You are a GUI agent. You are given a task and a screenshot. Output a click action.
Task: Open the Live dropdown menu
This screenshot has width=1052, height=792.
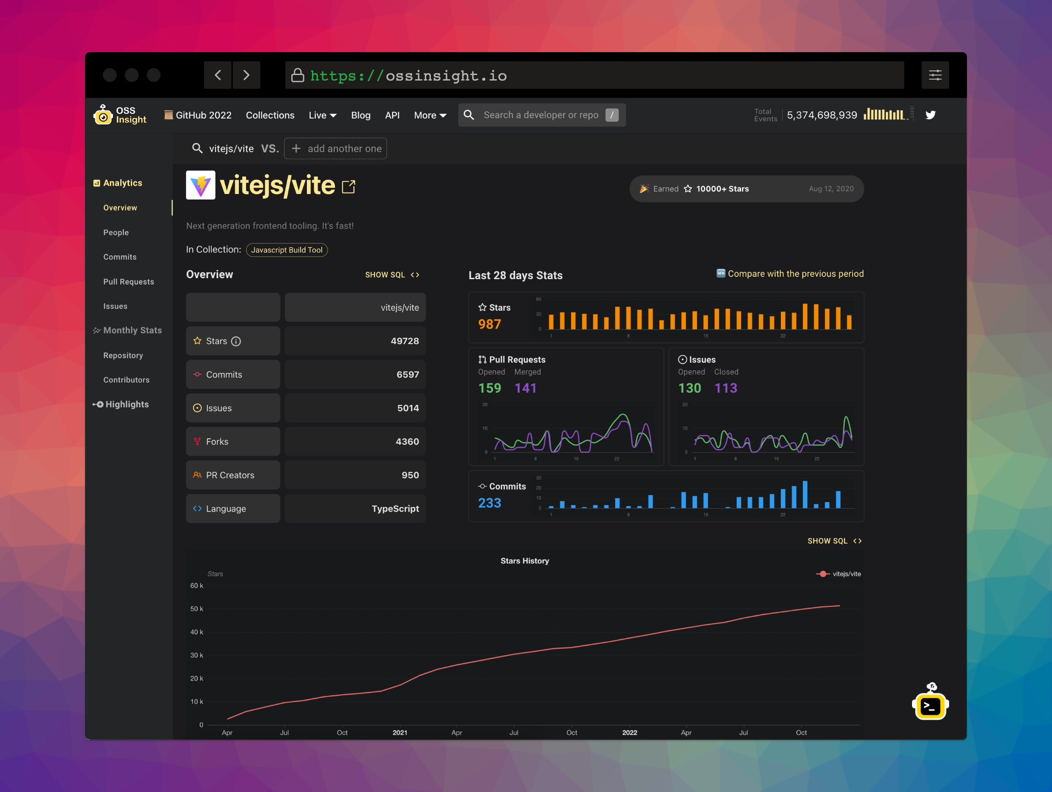pyautogui.click(x=322, y=115)
